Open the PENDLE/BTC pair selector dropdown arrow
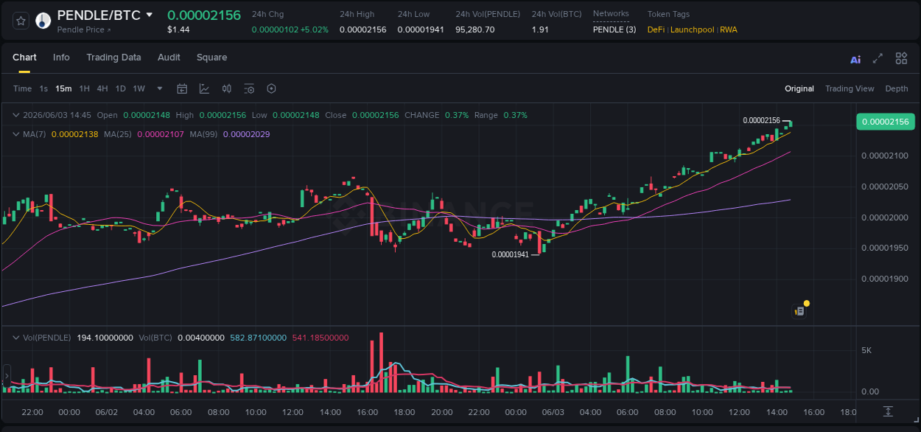Screen dimensions: 921x432 150,15
